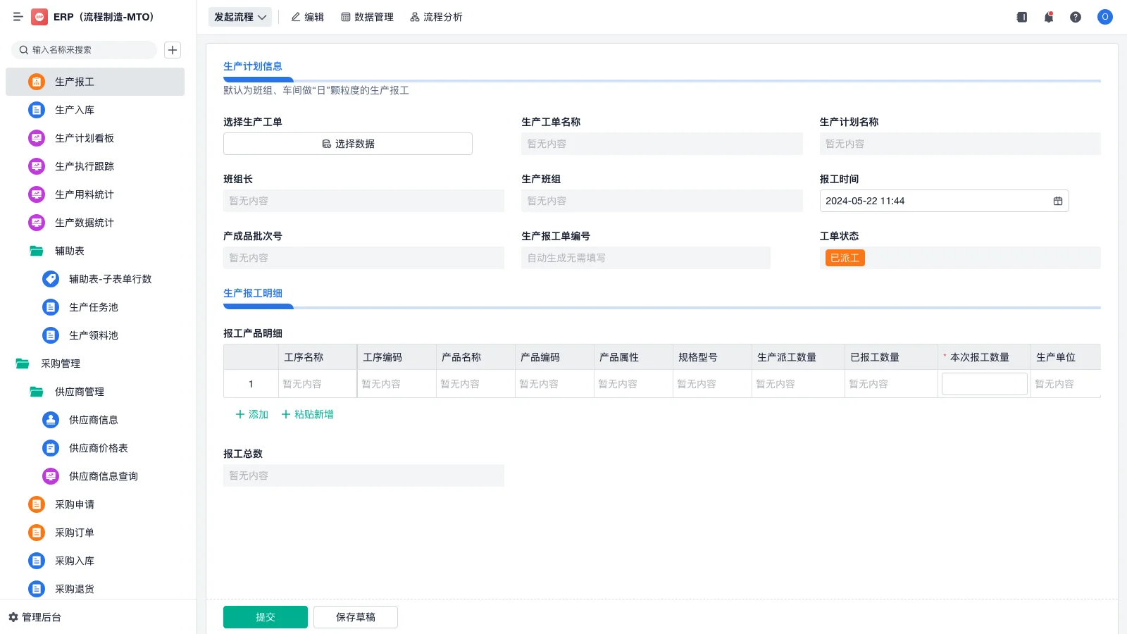The width and height of the screenshot is (1127, 634).
Task: Collapse the 辅助表 folder
Action: [x=37, y=251]
